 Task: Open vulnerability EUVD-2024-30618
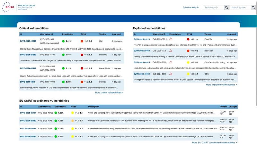tap(28, 68)
